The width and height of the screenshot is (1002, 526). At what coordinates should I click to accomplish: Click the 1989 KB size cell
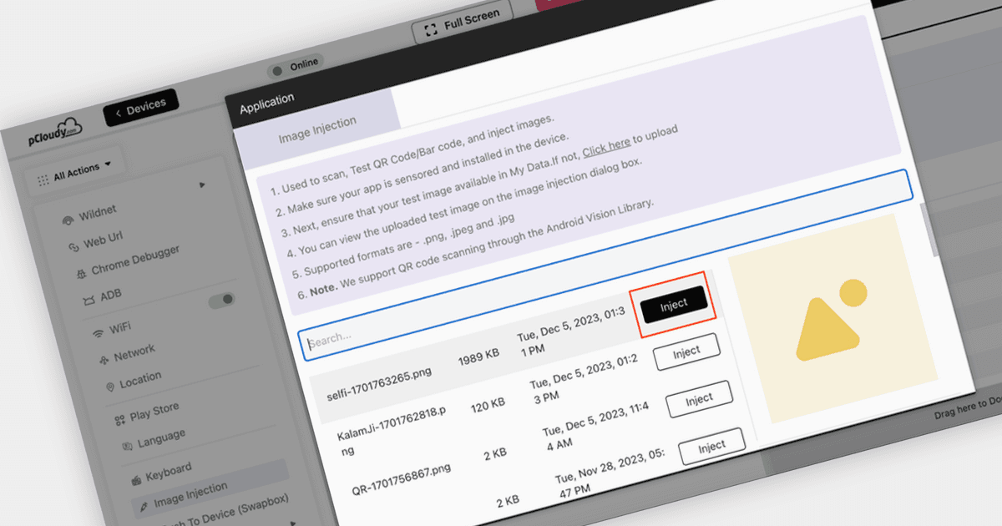[x=478, y=356]
